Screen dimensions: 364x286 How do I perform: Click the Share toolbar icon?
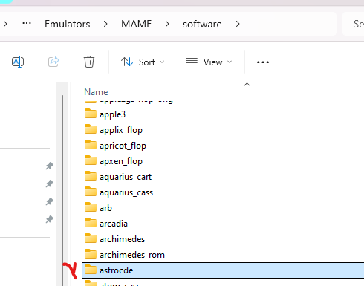(53, 62)
